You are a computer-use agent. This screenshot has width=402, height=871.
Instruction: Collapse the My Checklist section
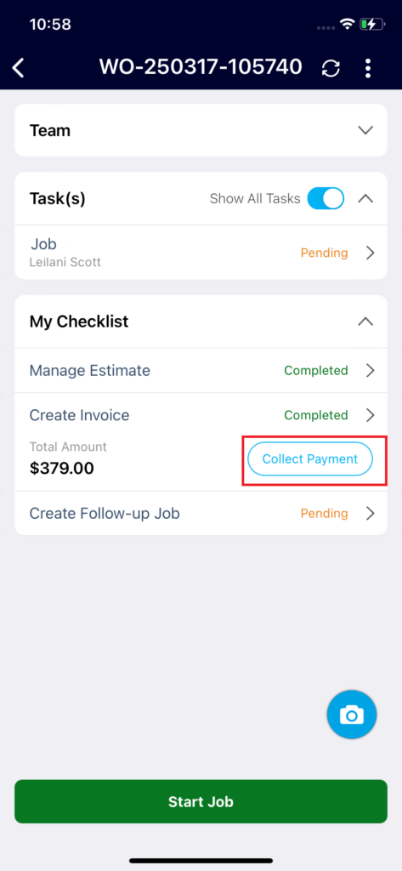[365, 321]
